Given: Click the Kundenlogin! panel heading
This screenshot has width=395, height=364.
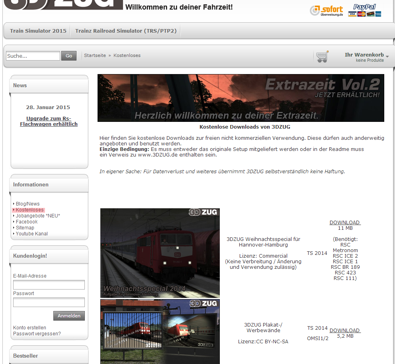Looking at the screenshot, I should [30, 256].
